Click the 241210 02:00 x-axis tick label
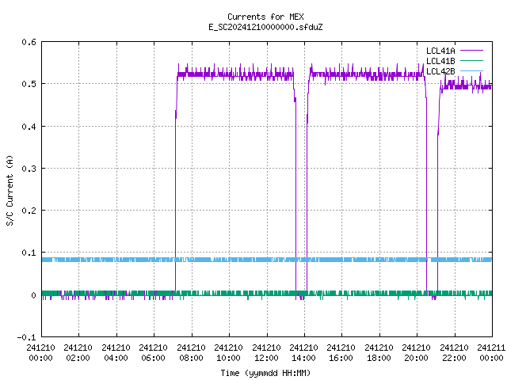Screen dimensions: 507x380 78,353
